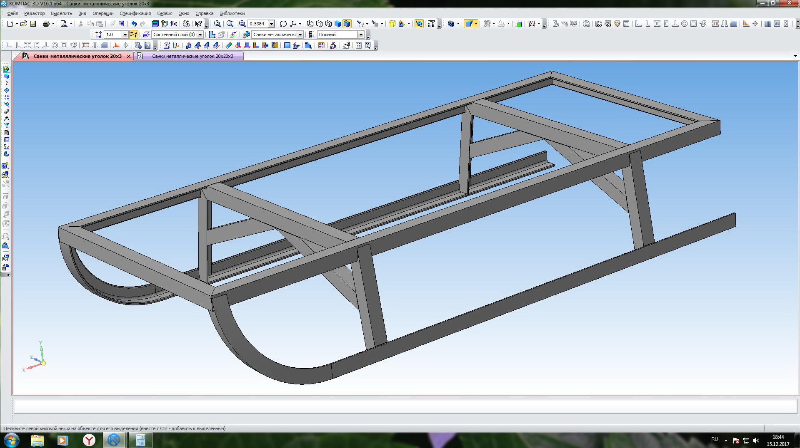This screenshot has height=448, width=800.
Task: Open the Спецификация menu
Action: [135, 13]
